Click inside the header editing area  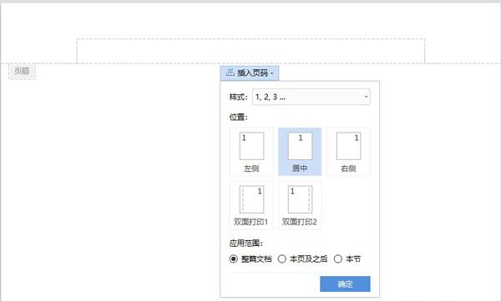(x=250, y=51)
